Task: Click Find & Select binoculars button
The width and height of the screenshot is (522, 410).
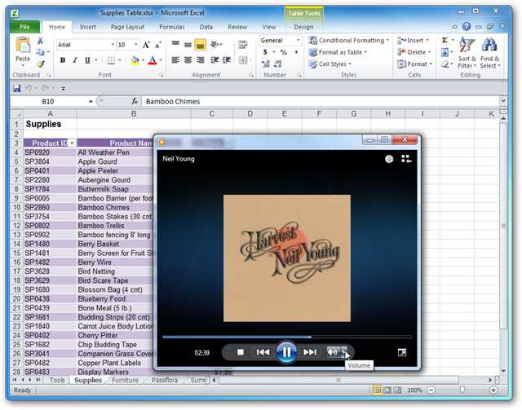Action: tap(489, 53)
